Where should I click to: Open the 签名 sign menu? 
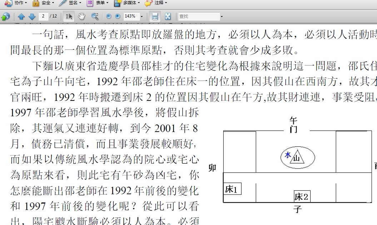point(70,3)
